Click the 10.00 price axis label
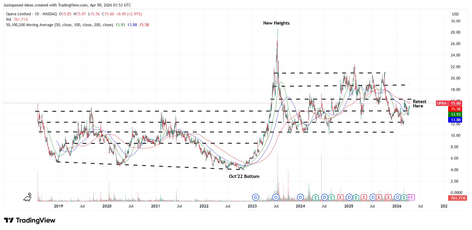The width and height of the screenshot is (472, 230). (x=455, y=135)
